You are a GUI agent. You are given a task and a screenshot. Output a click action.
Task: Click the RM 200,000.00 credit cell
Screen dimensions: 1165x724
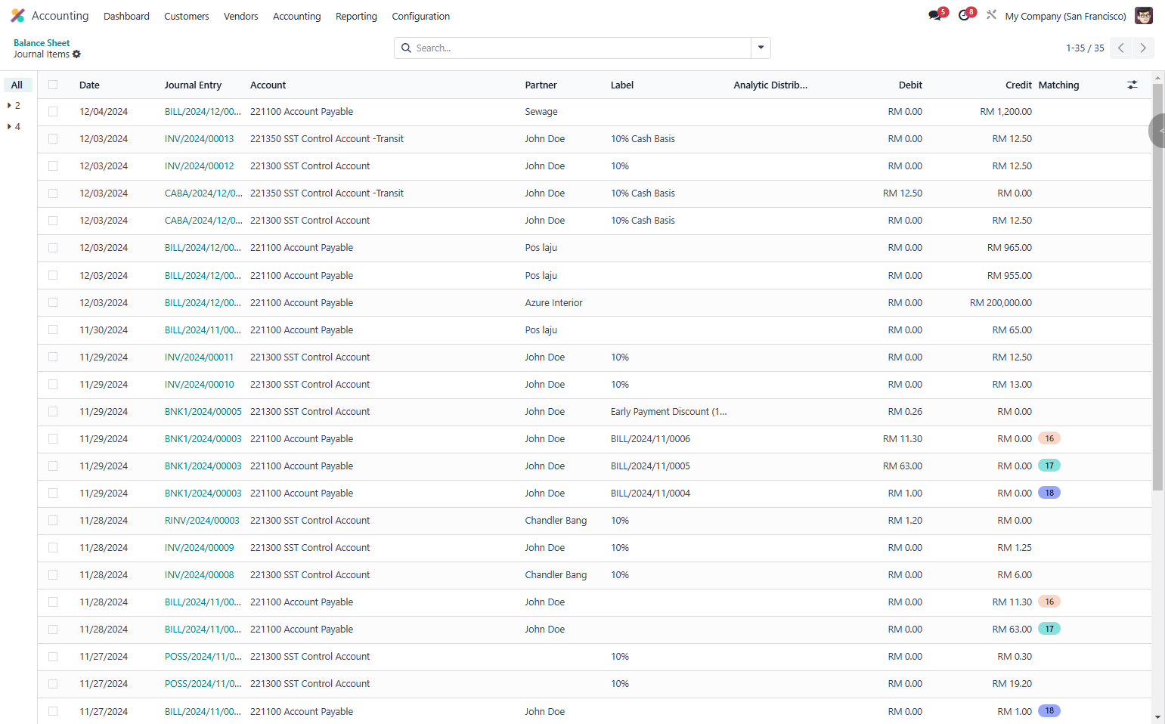1001,302
